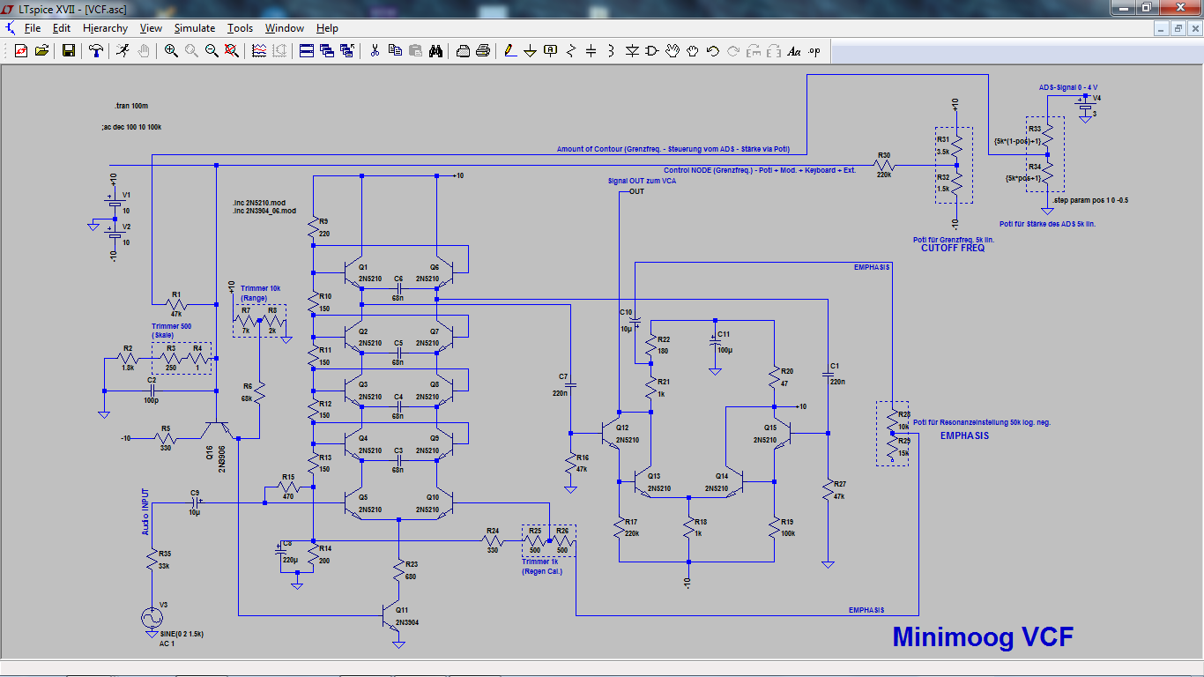Tile windows with the Tile icon

[x=307, y=51]
